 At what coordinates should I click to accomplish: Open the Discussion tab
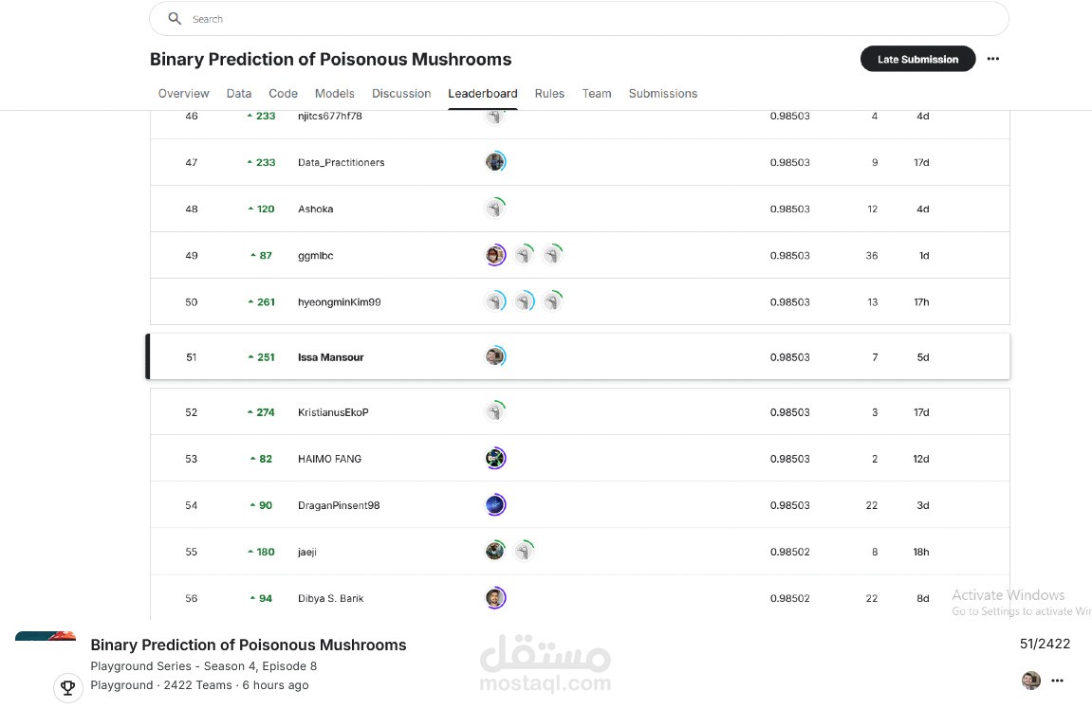[x=401, y=93]
